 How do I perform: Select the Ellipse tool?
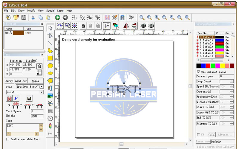point(50,73)
